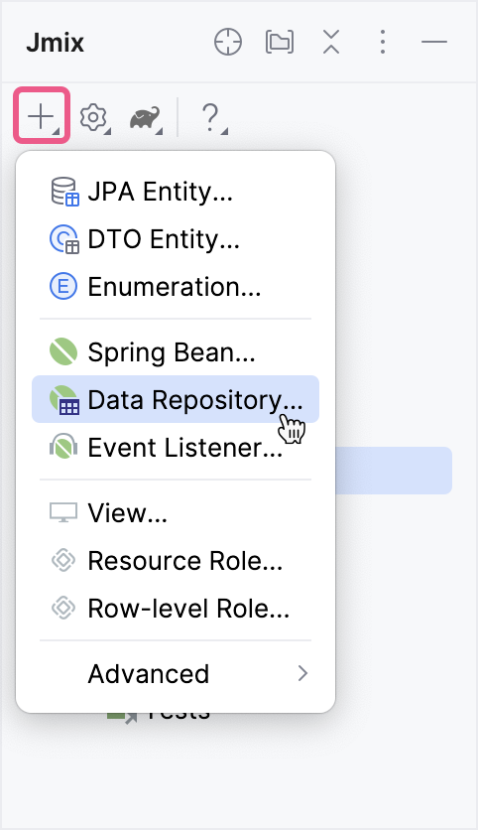This screenshot has height=830, width=478.
Task: Open the Advanced submenu
Action: pos(176,674)
